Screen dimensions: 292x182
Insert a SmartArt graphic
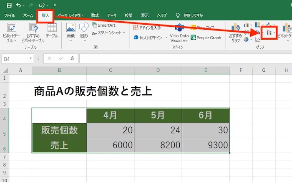point(104,25)
